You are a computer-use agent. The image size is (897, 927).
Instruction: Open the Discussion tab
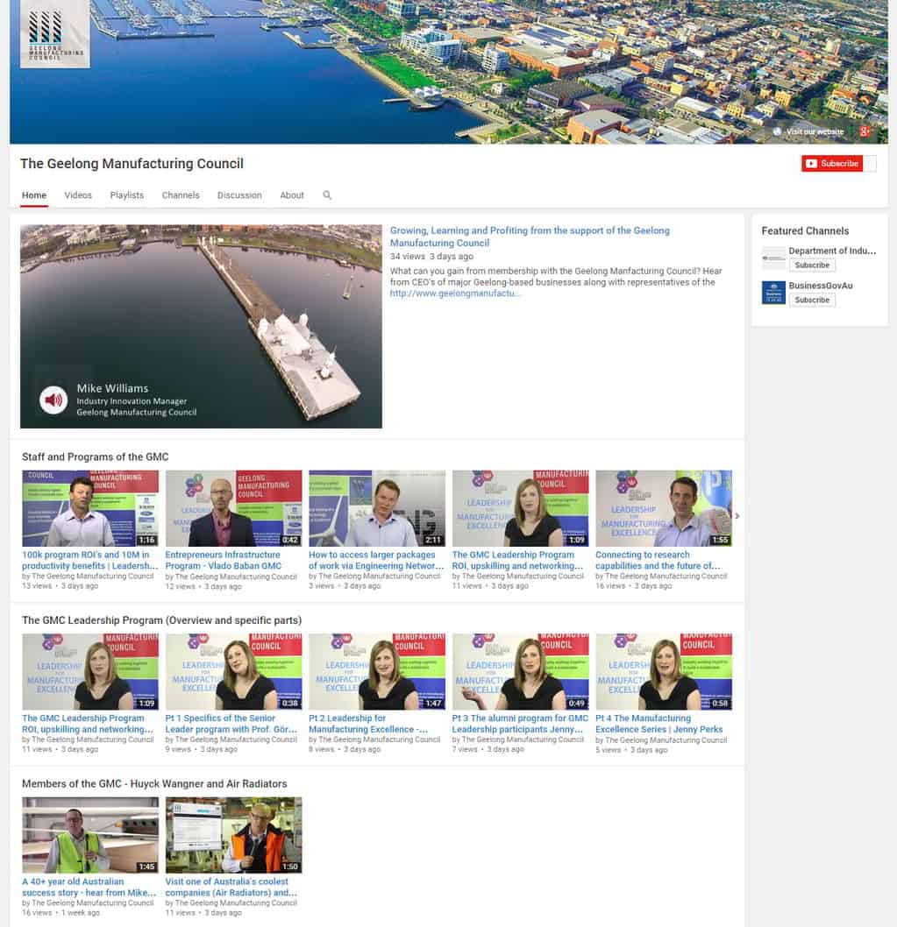239,195
